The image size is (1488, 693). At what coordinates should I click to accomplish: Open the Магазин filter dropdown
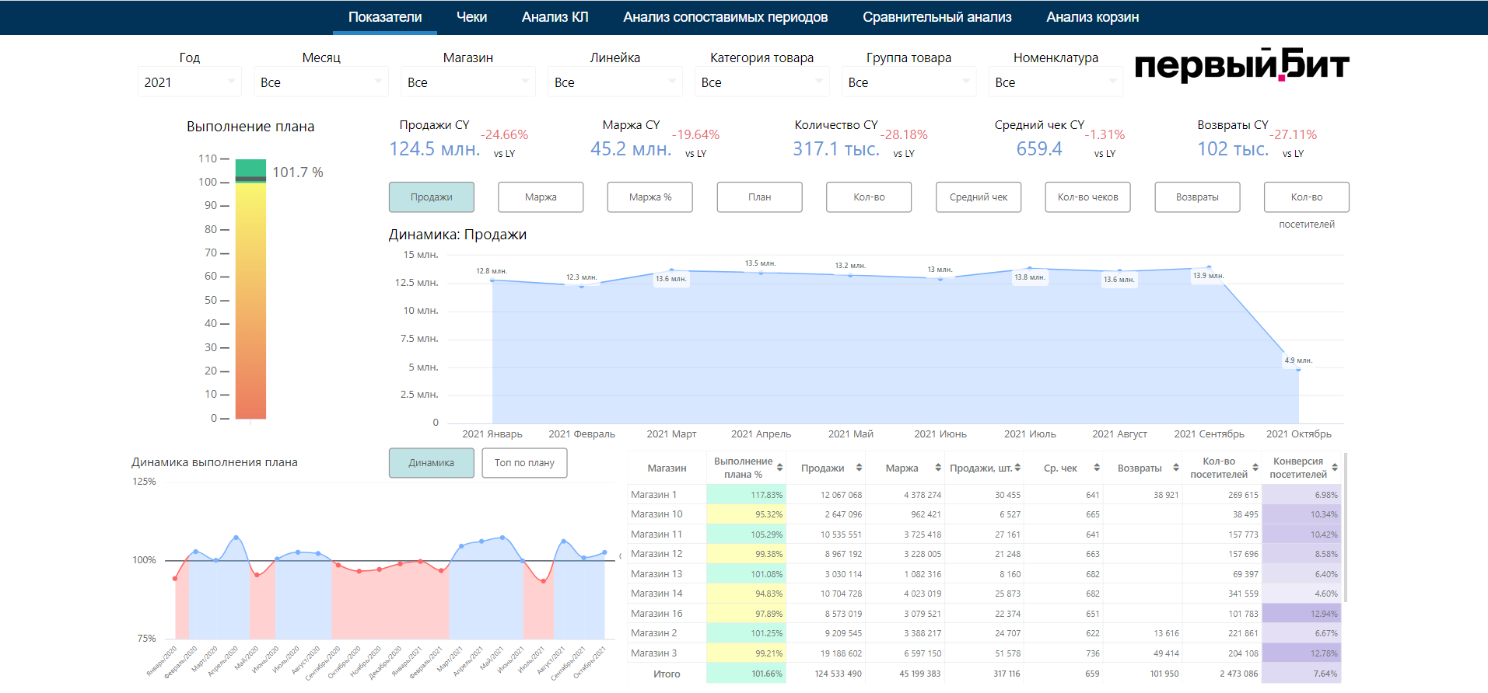(x=467, y=82)
